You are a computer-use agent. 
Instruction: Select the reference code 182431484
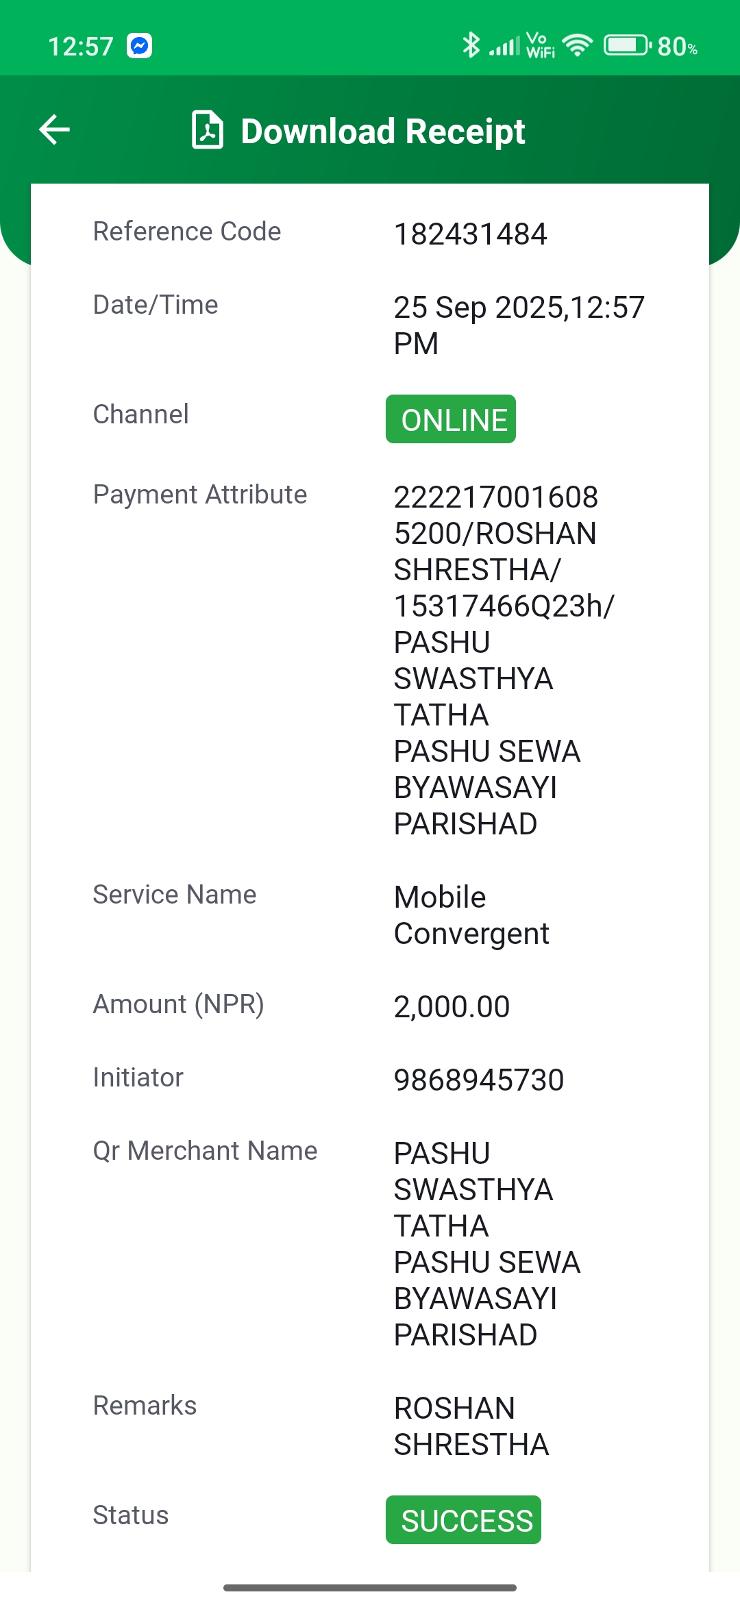click(x=471, y=234)
